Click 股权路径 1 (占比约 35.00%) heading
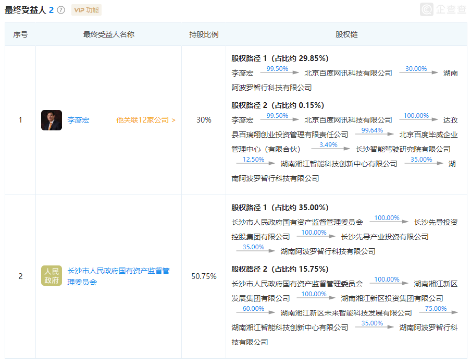Image resolution: width=471 pixels, height=364 pixels. pos(280,208)
